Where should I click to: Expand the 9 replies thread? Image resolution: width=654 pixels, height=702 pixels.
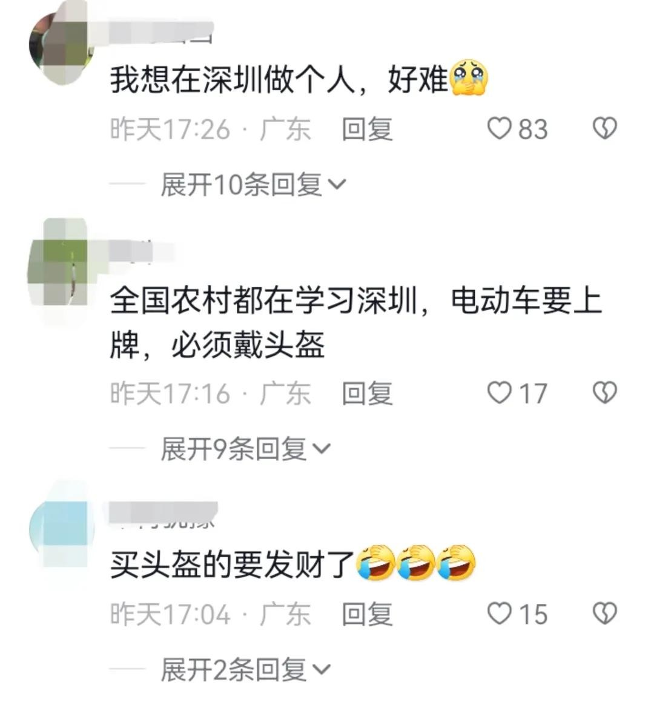click(245, 449)
